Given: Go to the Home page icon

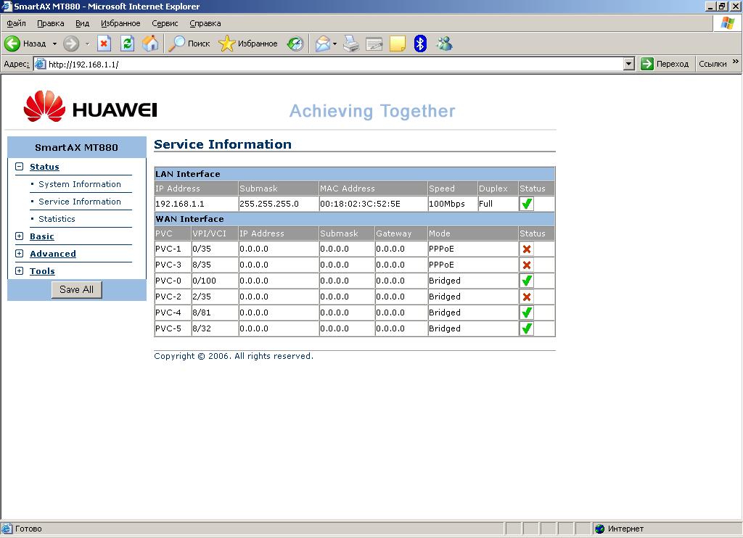Looking at the screenshot, I should 150,44.
